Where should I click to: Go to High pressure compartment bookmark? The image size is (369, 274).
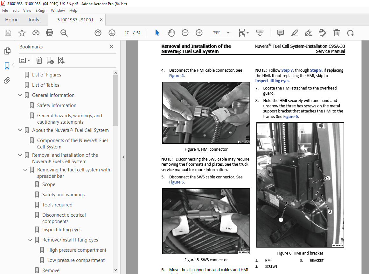click(77, 250)
